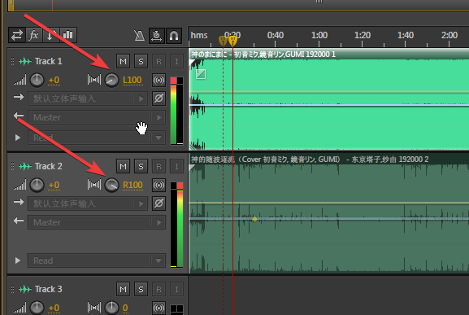Image resolution: width=469 pixels, height=315 pixels.
Task: Expand Track 2 automation lanes triangle
Action: [18, 260]
